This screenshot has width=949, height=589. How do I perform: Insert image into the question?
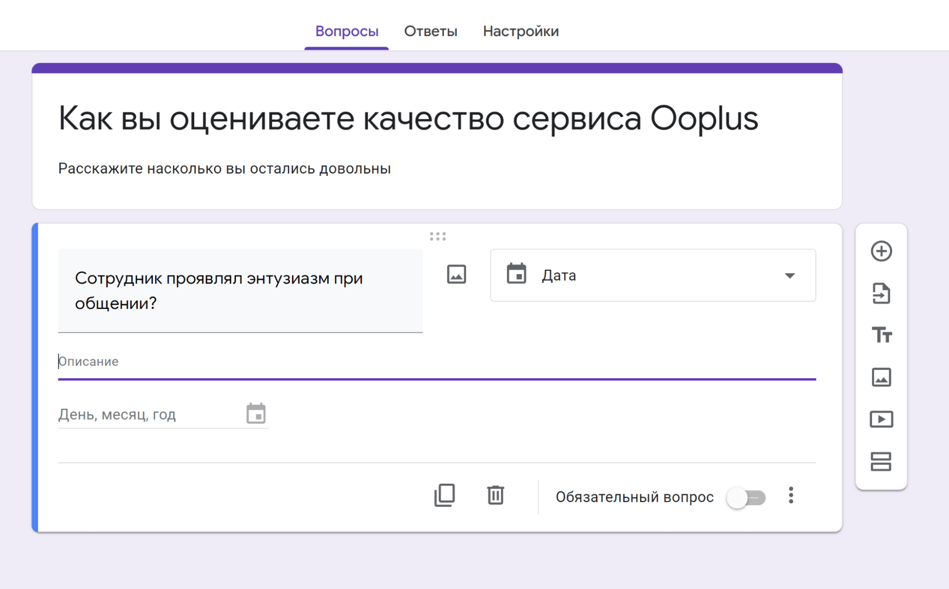pos(456,275)
